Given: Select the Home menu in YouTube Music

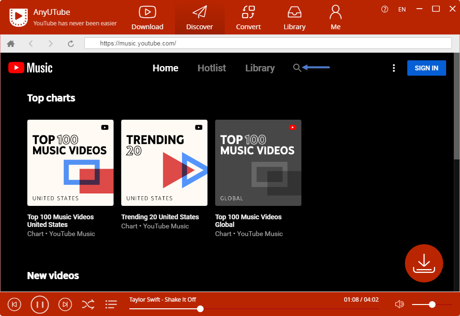Looking at the screenshot, I should click(165, 68).
